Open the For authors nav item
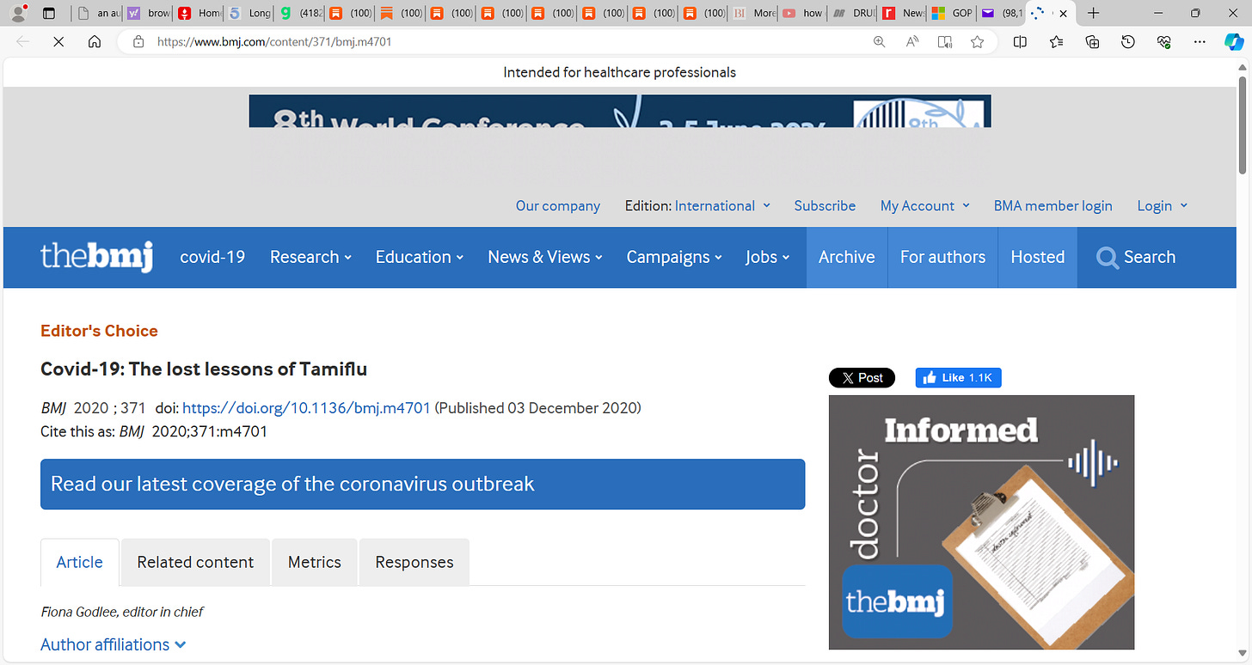 942,257
